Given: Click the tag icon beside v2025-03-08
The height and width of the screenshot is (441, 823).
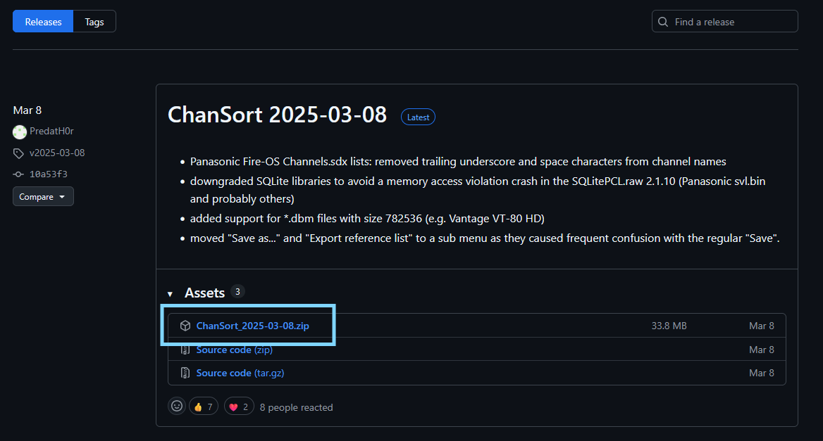Looking at the screenshot, I should pyautogui.click(x=18, y=153).
